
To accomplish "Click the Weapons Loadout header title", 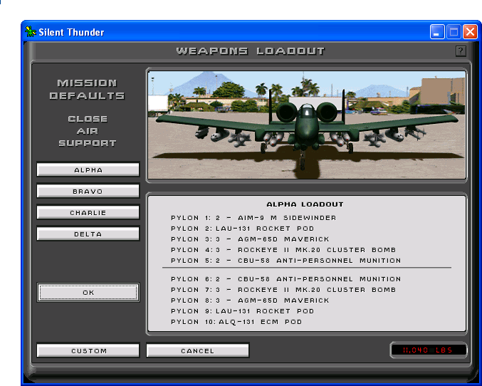I will pyautogui.click(x=250, y=51).
